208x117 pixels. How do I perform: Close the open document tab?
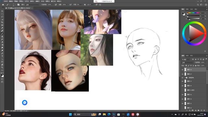32,8
